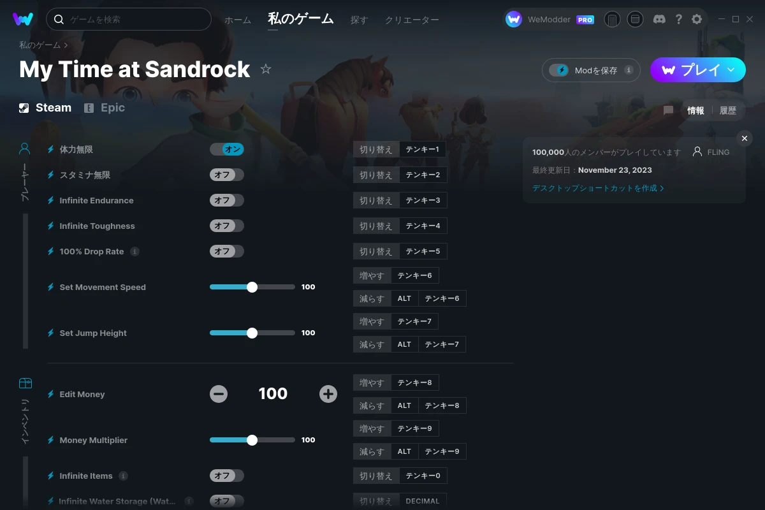
Task: Click the PRO badge
Action: pos(585,20)
